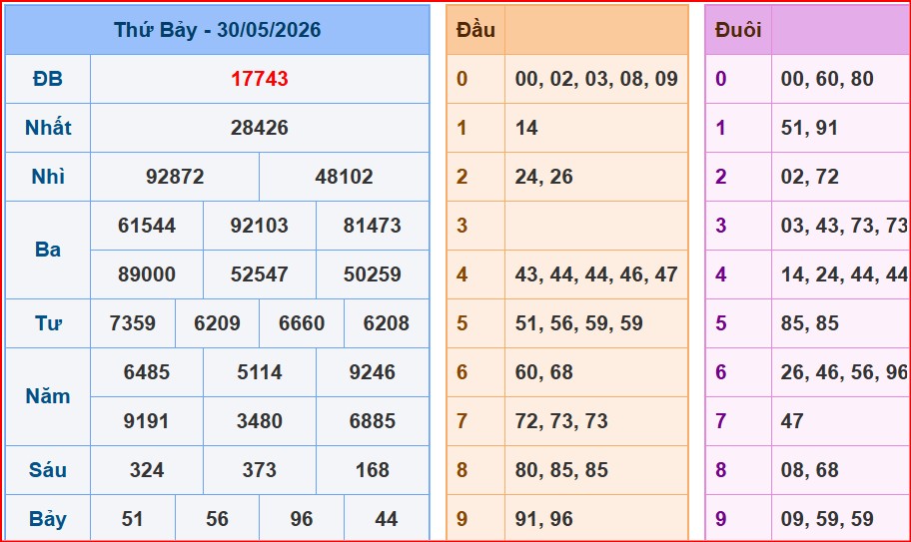Screen dimensions: 911x542
Task: Click the digit 0 in Đầu table
Action: (461, 78)
